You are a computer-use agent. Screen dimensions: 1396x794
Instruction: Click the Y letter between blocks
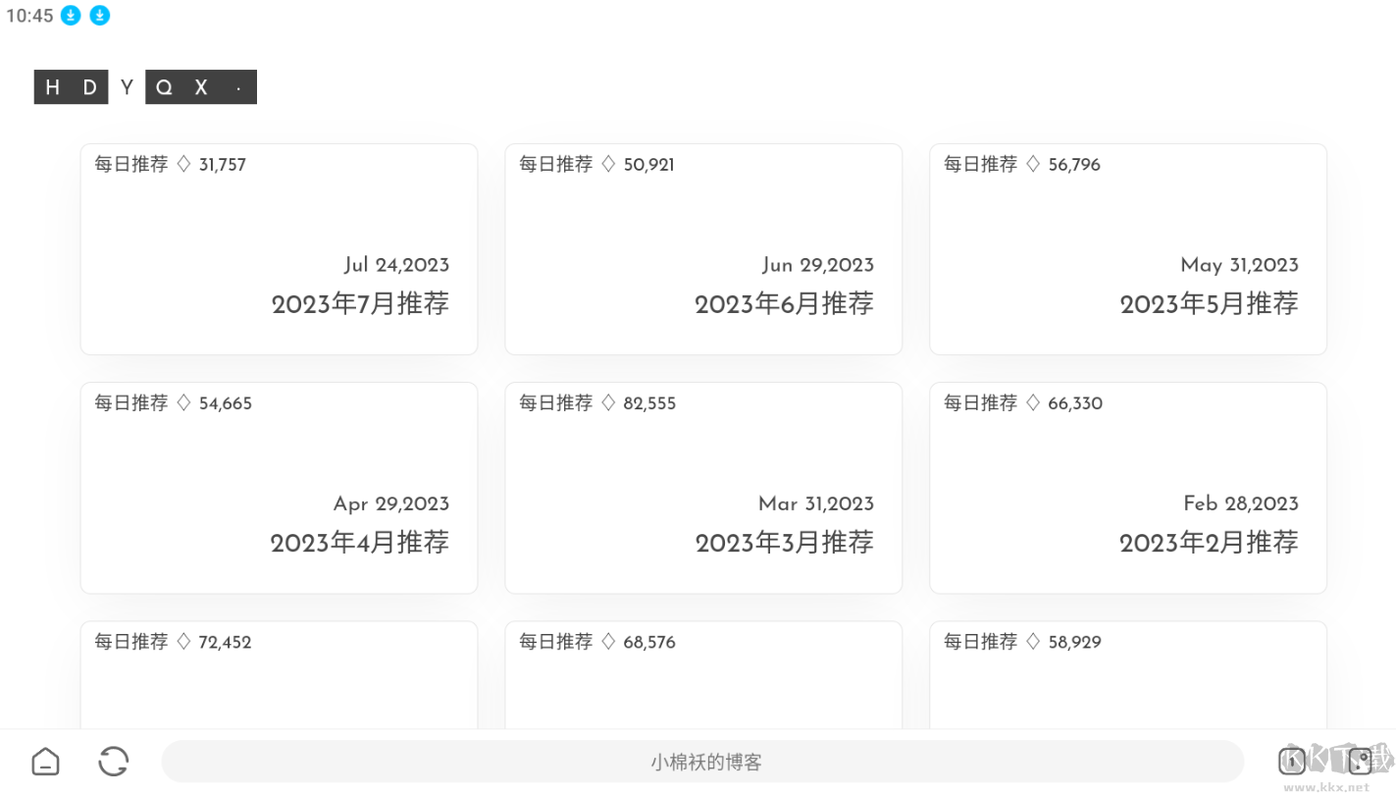127,87
